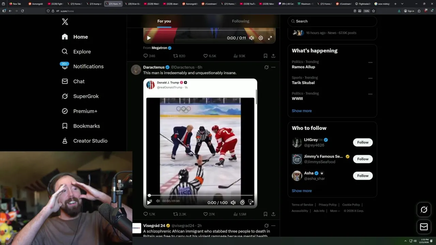Click the Grok icon on the Visegrád 24 post
Screen dimensions: 436x245
tap(266, 226)
